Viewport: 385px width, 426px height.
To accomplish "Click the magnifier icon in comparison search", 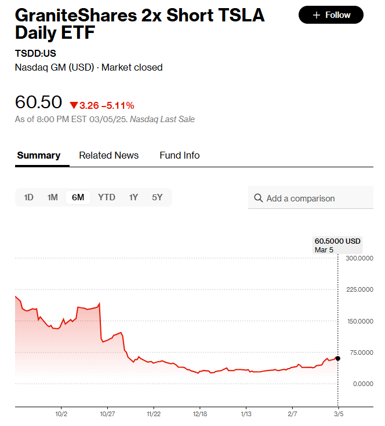I will pos(259,199).
